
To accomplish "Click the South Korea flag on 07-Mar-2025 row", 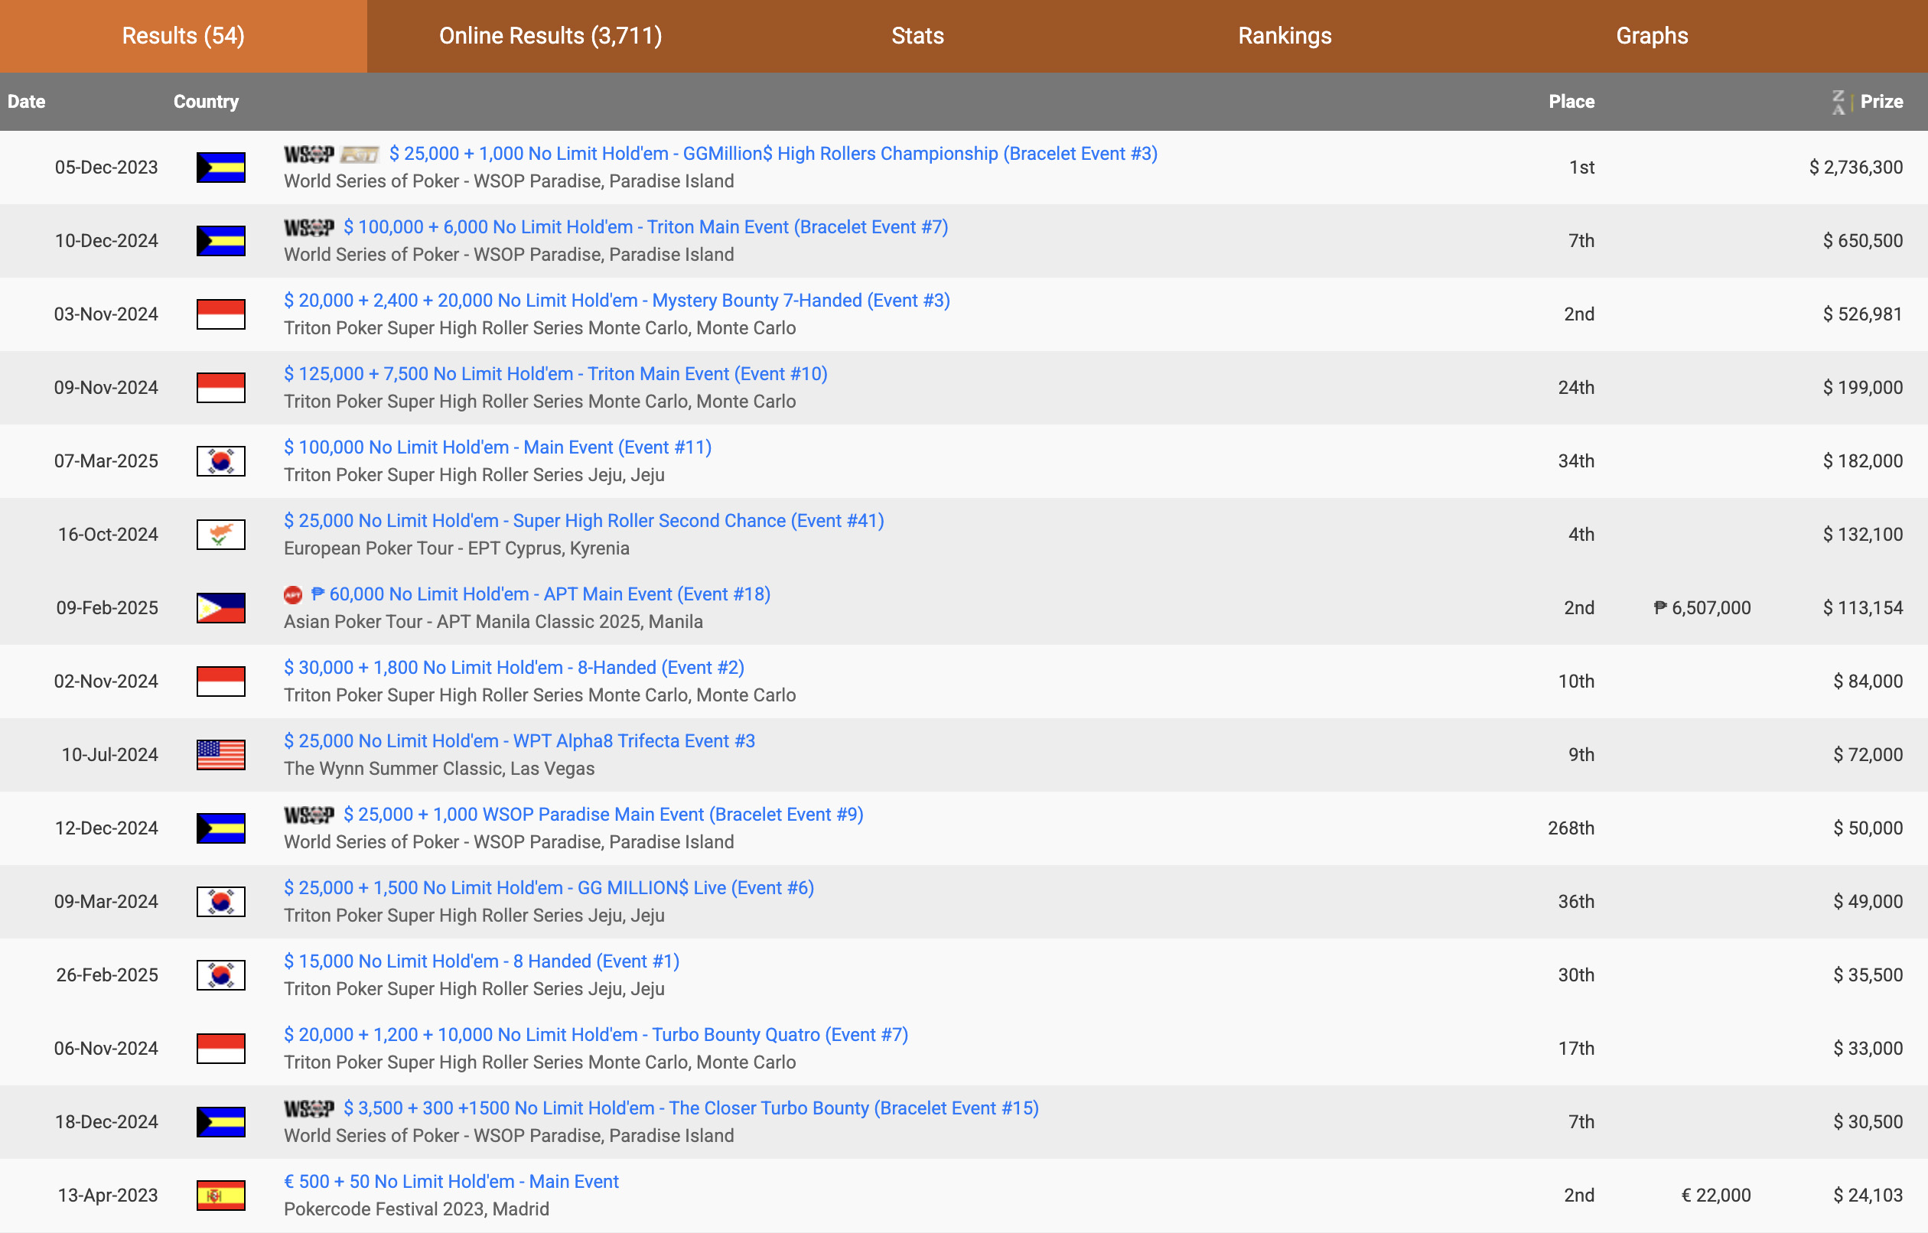I will coord(221,461).
